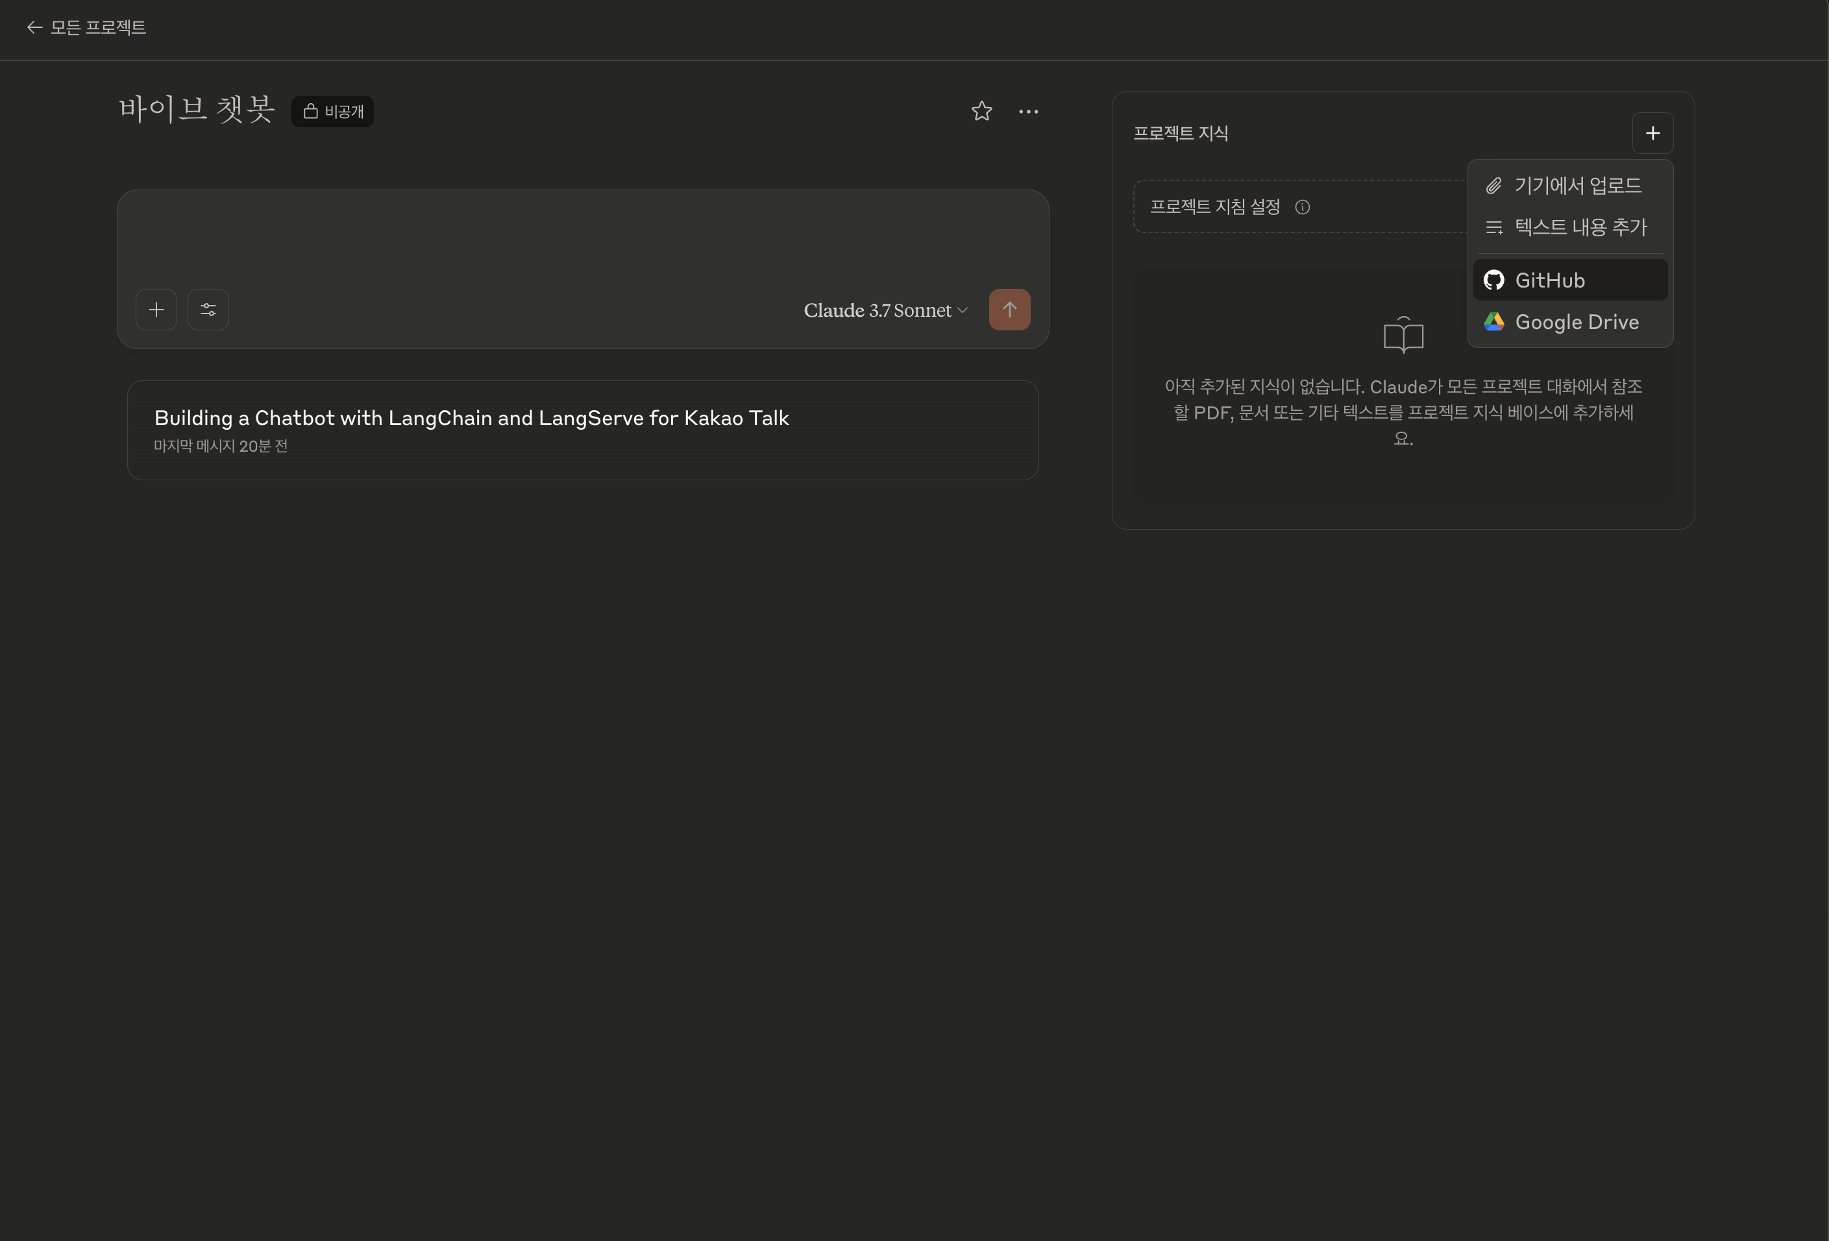Star the 바이브 챗봇 project
Image resolution: width=1829 pixels, height=1241 pixels.
(x=981, y=111)
